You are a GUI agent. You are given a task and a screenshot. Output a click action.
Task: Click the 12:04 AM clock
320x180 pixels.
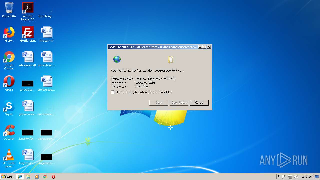pos(307,177)
